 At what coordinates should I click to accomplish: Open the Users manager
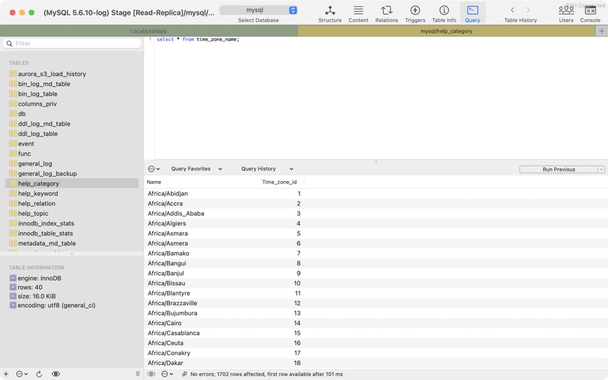[566, 14]
